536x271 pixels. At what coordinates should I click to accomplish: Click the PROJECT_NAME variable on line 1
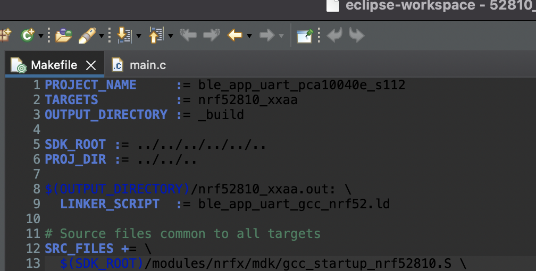tap(90, 84)
